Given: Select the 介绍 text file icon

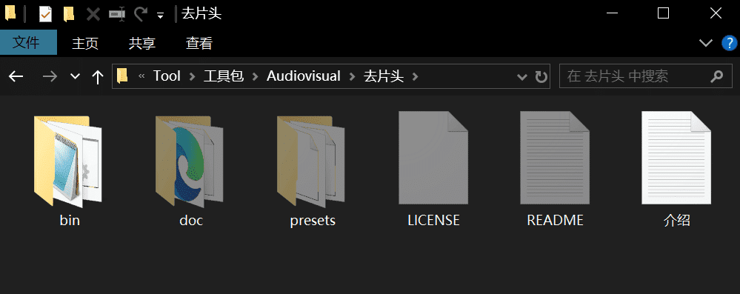Looking at the screenshot, I should (x=676, y=158).
